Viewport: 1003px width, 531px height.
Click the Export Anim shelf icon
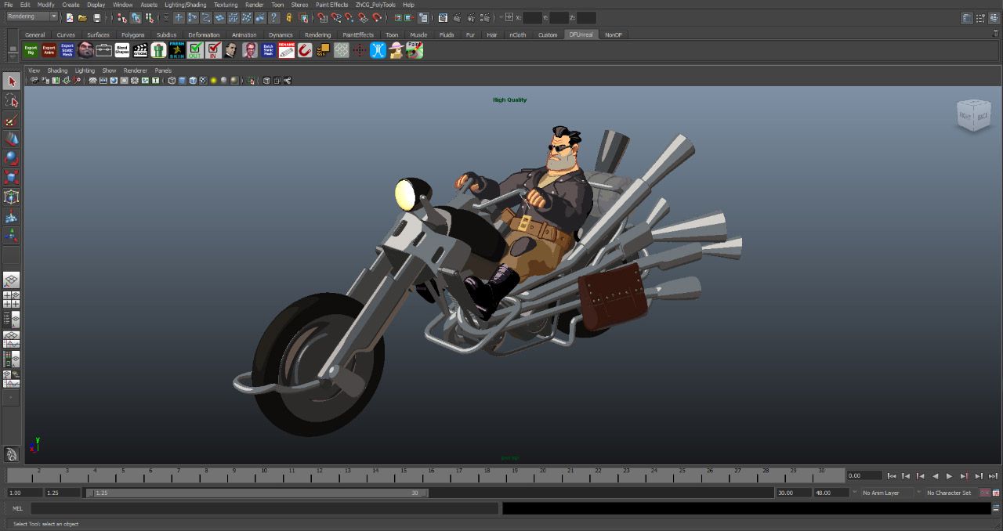pyautogui.click(x=49, y=50)
